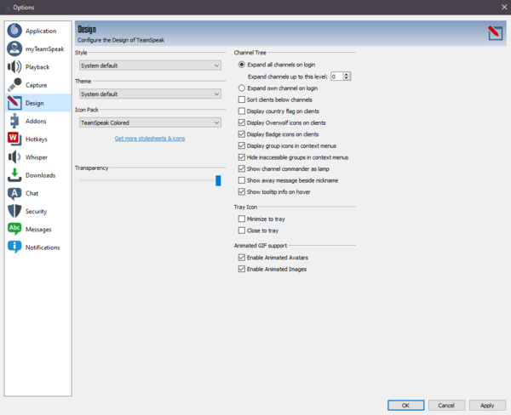Open the Security shield icon
This screenshot has height=415, width=511.
point(14,211)
